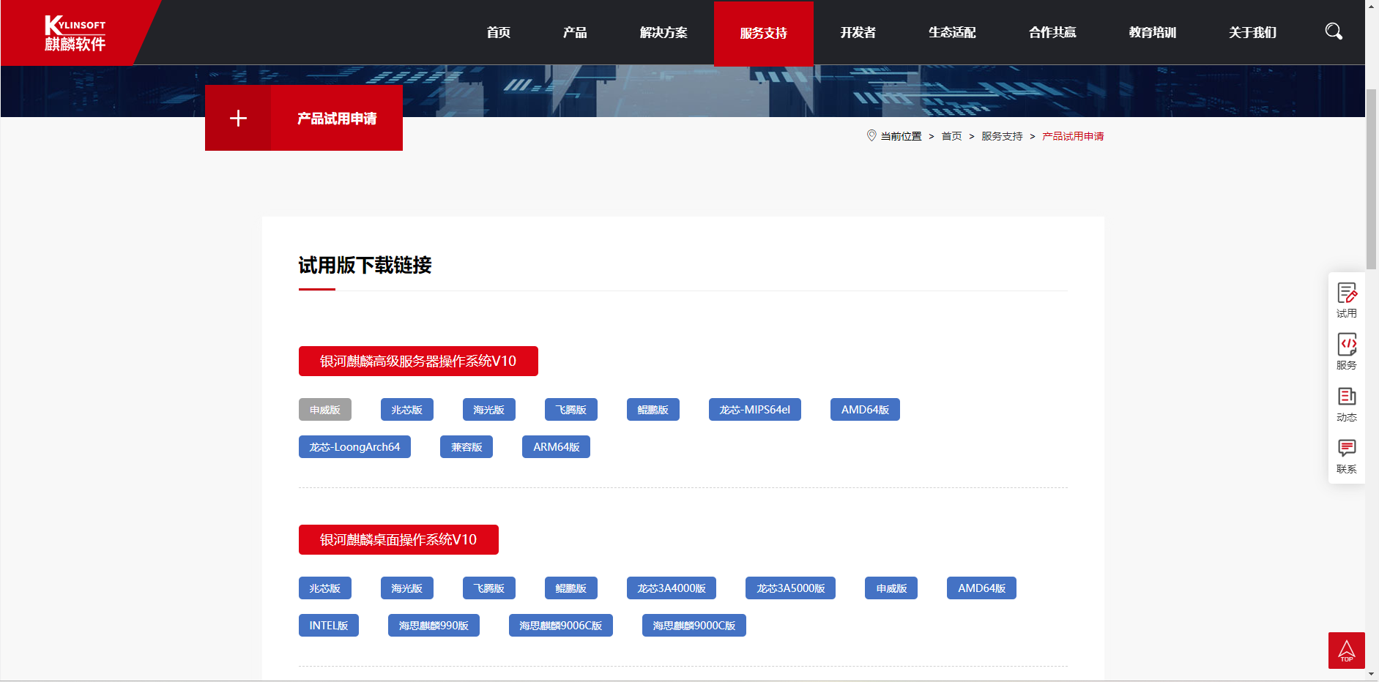Click the red TOP back-to-top icon
The width and height of the screenshot is (1379, 682).
(x=1347, y=651)
